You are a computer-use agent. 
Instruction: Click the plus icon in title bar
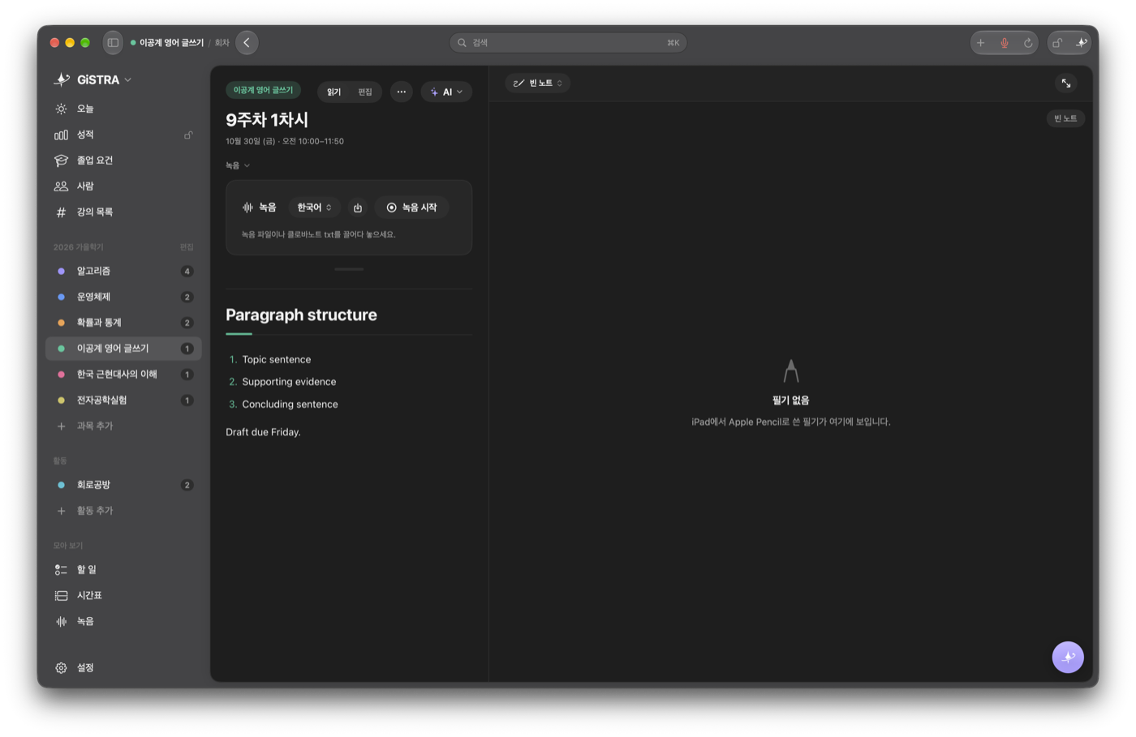tap(980, 43)
